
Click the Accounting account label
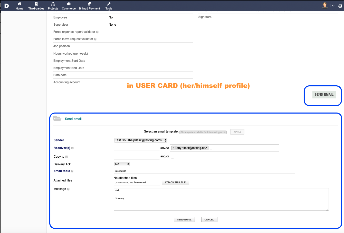coord(67,82)
